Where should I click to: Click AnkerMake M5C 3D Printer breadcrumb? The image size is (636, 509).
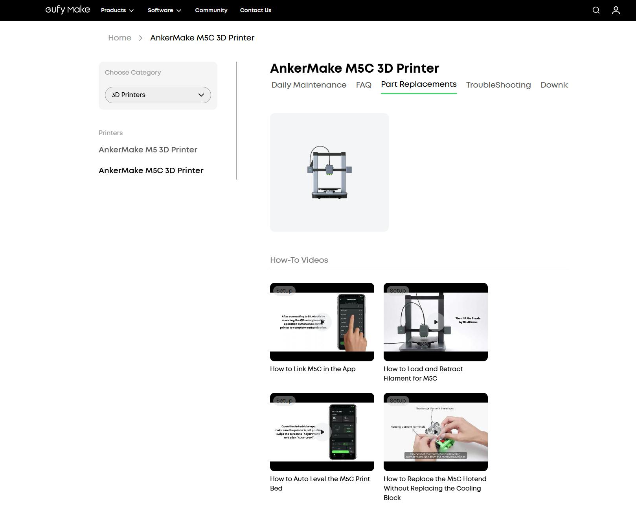tap(202, 38)
